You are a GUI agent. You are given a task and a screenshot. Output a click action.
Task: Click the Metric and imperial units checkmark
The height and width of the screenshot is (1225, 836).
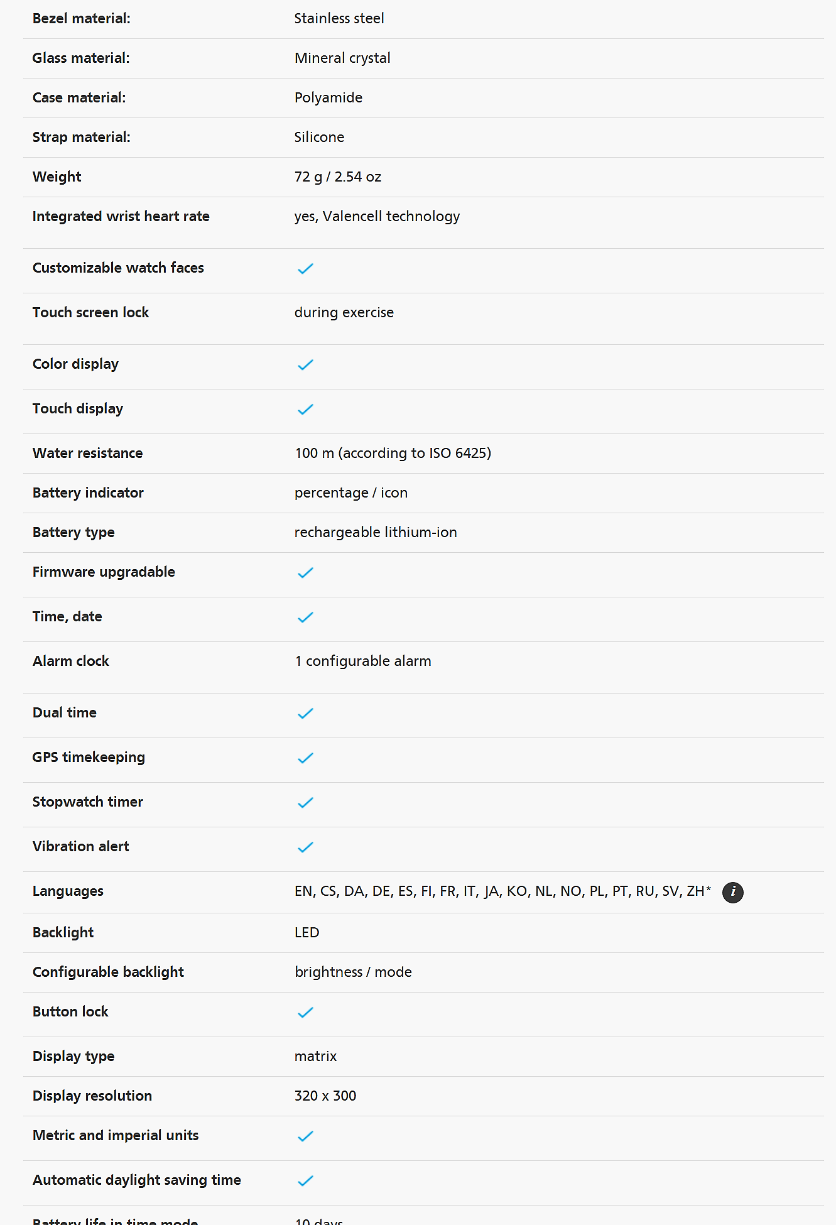point(305,1136)
